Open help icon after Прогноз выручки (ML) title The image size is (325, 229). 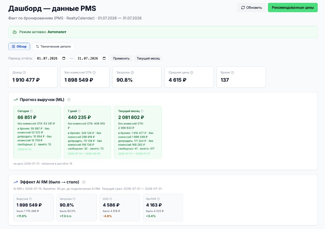coord(69,100)
